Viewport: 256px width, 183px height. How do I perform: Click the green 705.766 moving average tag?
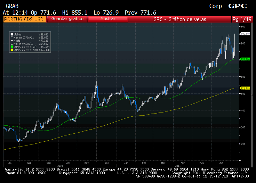245,59
